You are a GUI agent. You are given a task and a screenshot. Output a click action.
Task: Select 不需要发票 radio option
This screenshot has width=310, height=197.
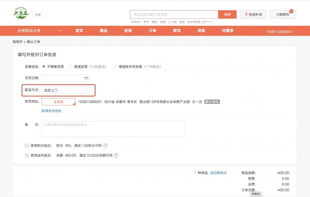44,67
